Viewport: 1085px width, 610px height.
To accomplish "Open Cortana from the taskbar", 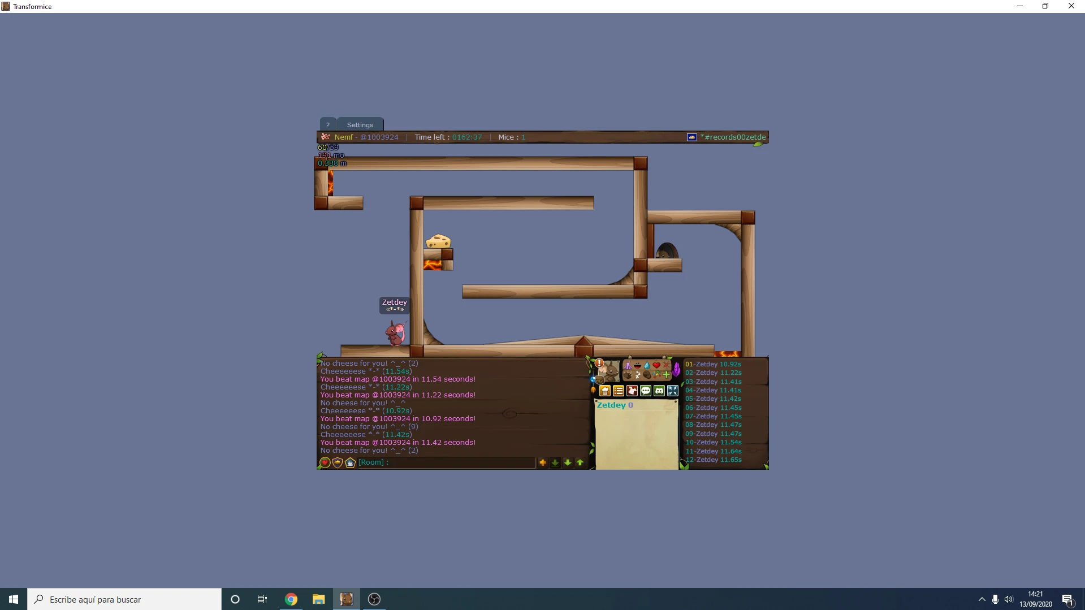I will click(x=235, y=599).
